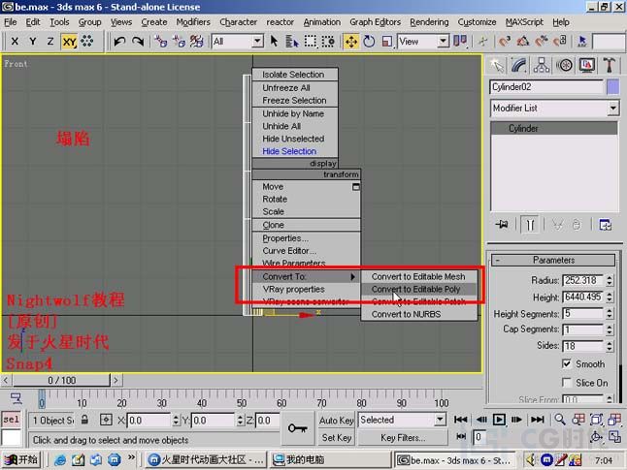Go to Start frame button

[460, 420]
